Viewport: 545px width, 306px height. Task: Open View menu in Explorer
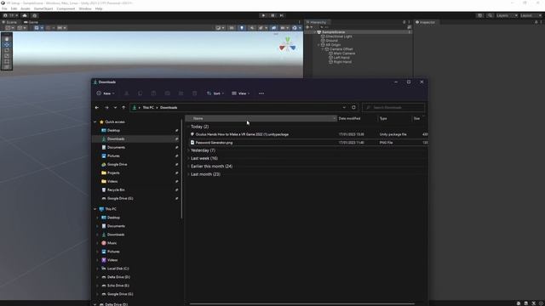[240, 93]
